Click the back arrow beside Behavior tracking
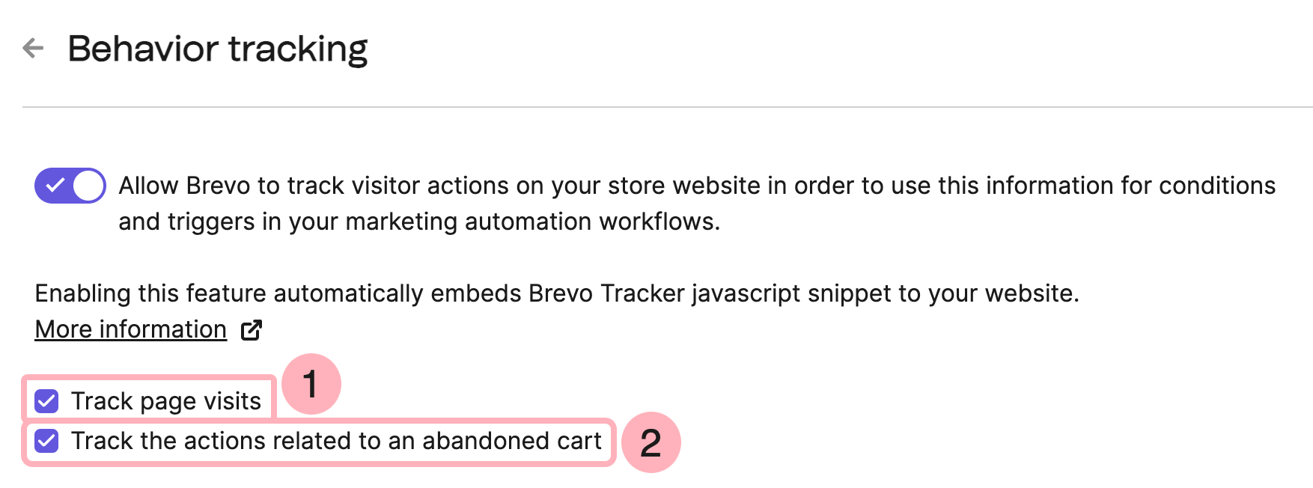 coord(34,49)
